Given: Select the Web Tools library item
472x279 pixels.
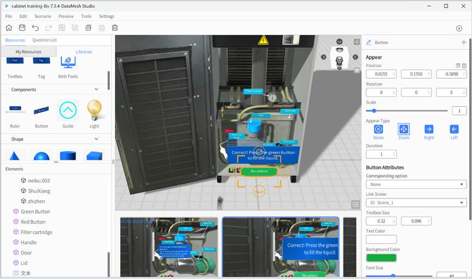Looking at the screenshot, I should (68, 65).
